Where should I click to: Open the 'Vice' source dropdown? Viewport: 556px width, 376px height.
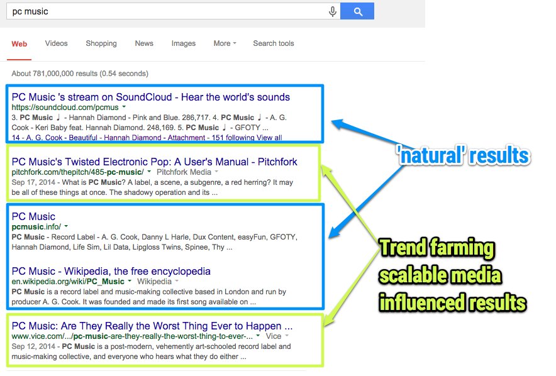[277, 336]
